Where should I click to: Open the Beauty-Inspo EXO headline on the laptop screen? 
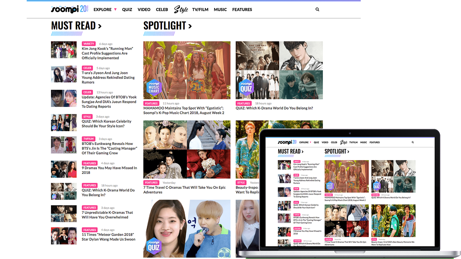(393, 243)
